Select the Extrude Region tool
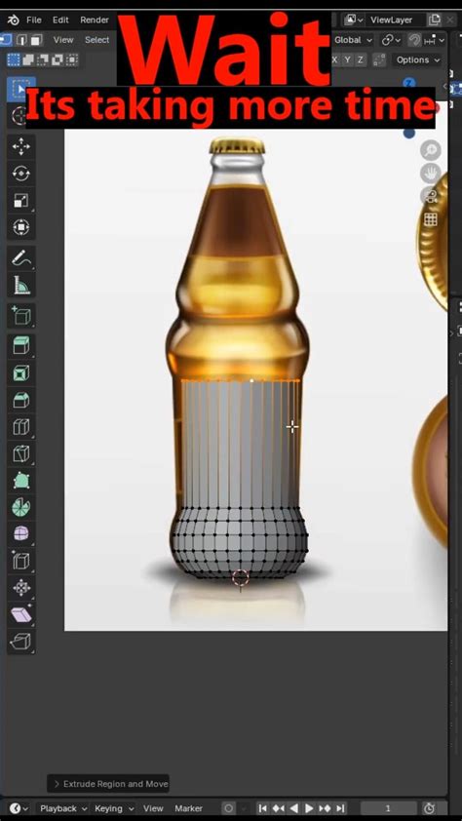The width and height of the screenshot is (462, 821). [x=20, y=346]
